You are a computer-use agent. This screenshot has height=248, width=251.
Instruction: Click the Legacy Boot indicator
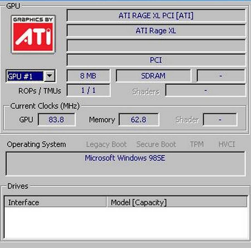(106, 144)
